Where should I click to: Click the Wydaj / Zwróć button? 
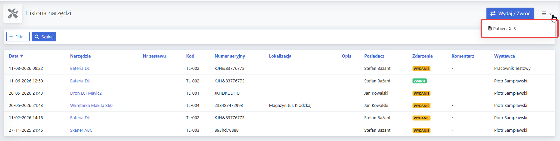click(510, 14)
